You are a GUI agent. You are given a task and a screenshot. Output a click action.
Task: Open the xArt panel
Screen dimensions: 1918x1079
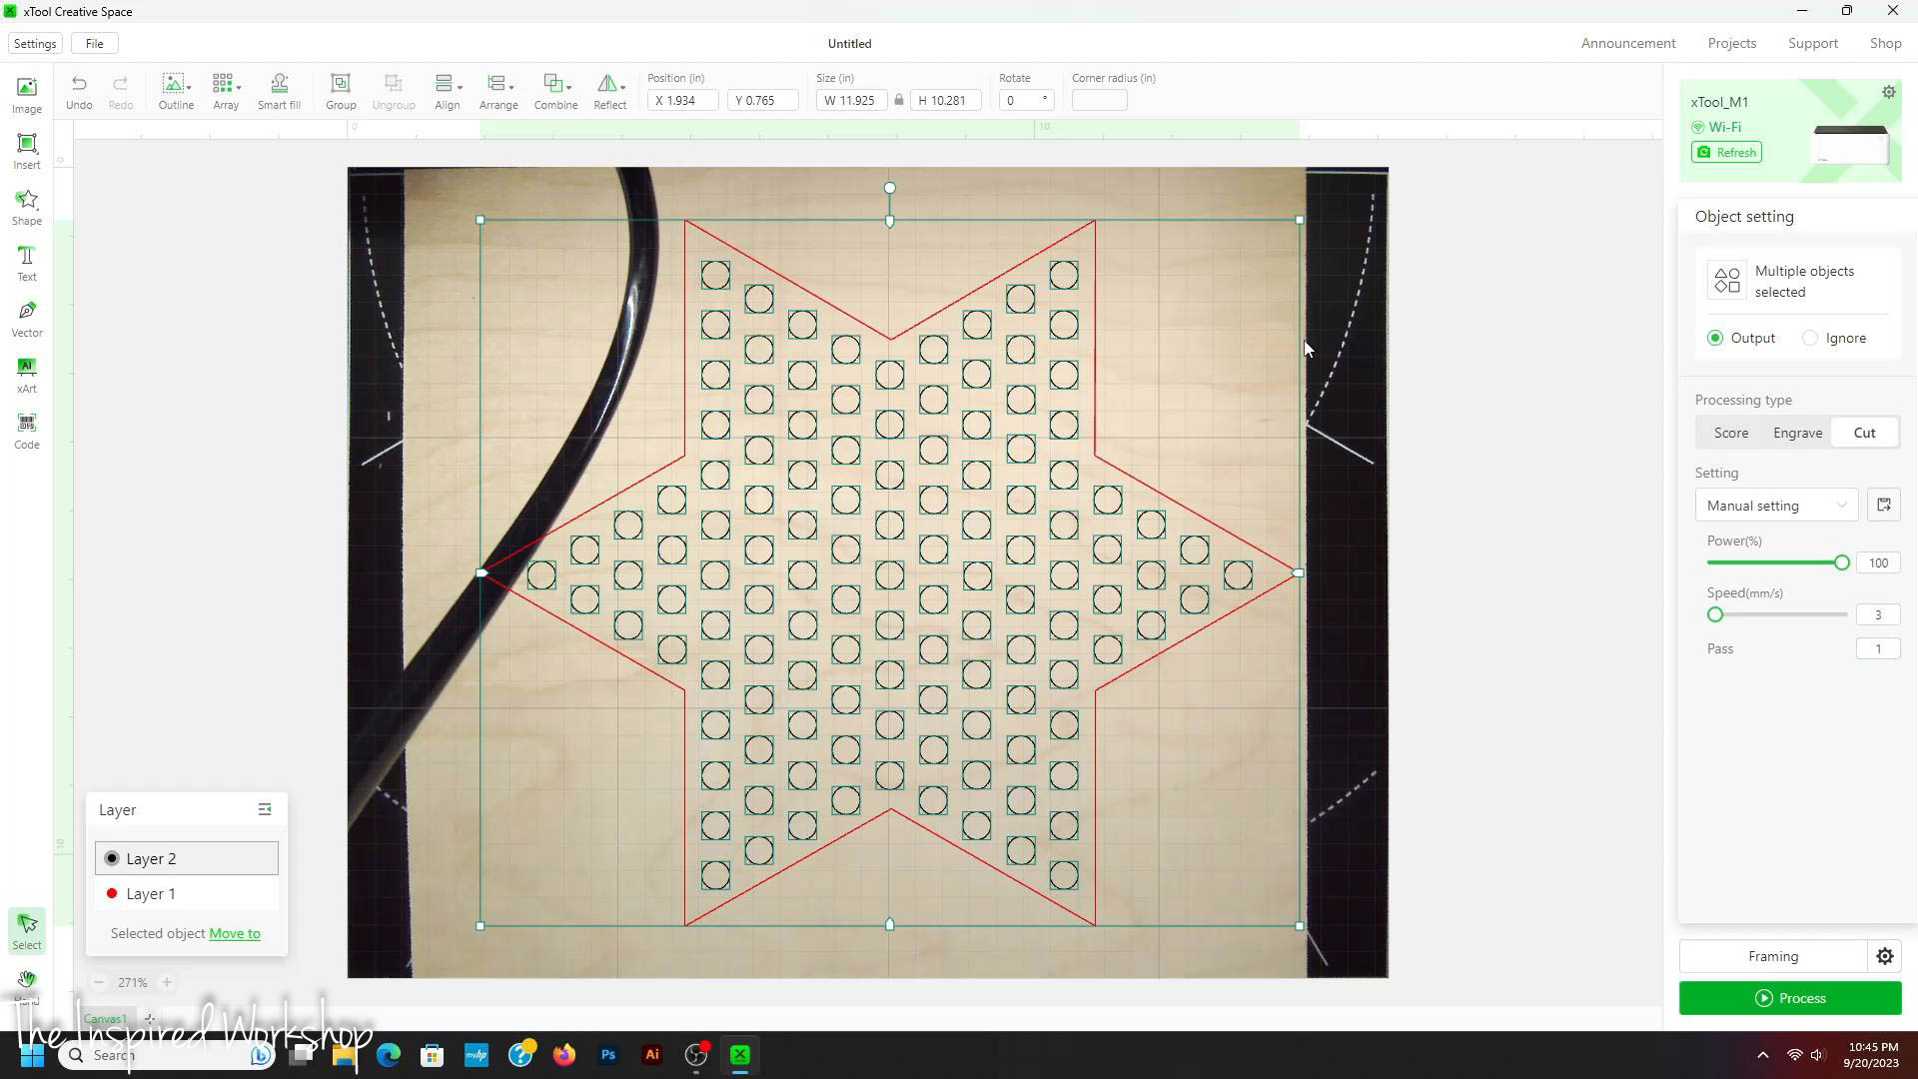pos(26,375)
